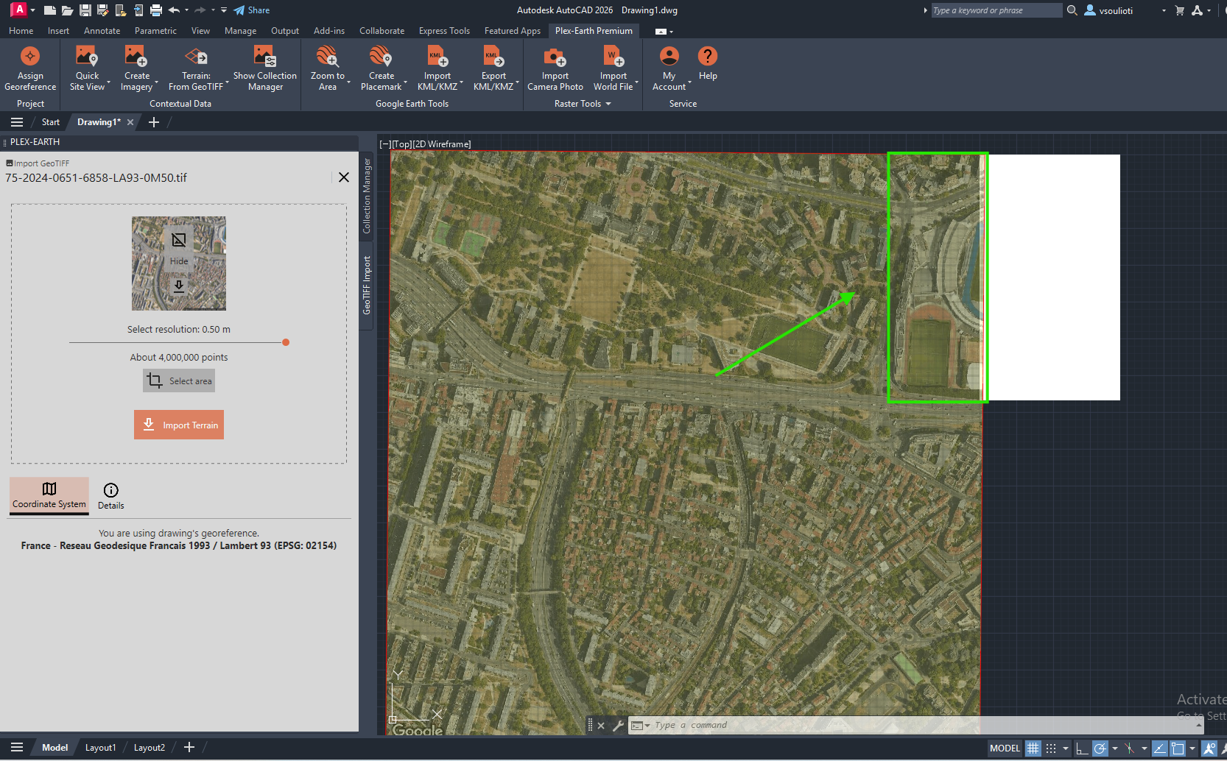Open snap mode settings dropdown arrow
This screenshot has width=1227, height=761.
coord(1066,748)
